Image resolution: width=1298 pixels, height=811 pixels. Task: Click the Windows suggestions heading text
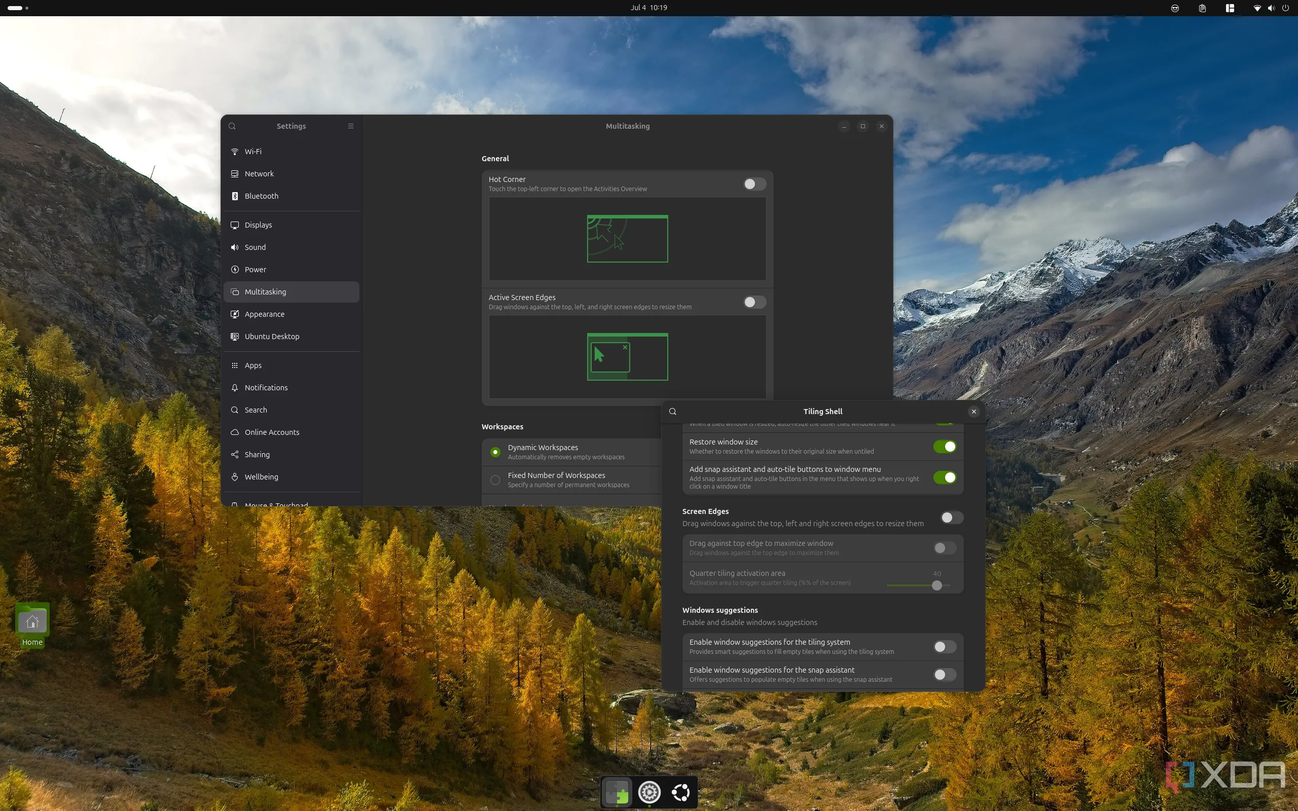(720, 610)
